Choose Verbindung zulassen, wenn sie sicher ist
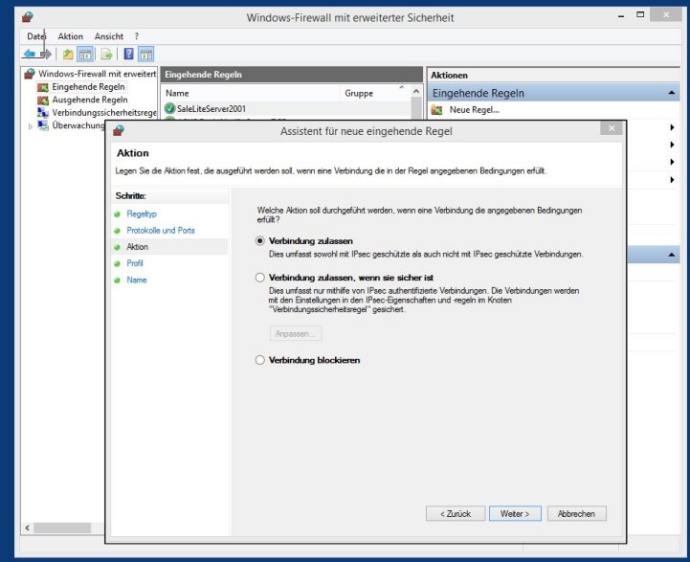 coord(260,277)
